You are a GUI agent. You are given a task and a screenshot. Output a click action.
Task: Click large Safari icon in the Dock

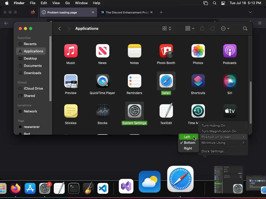180,179
